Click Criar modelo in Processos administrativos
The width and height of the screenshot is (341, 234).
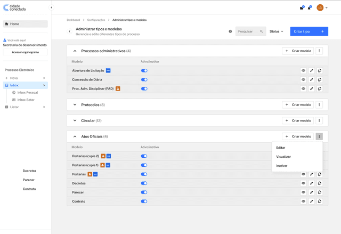(298, 51)
